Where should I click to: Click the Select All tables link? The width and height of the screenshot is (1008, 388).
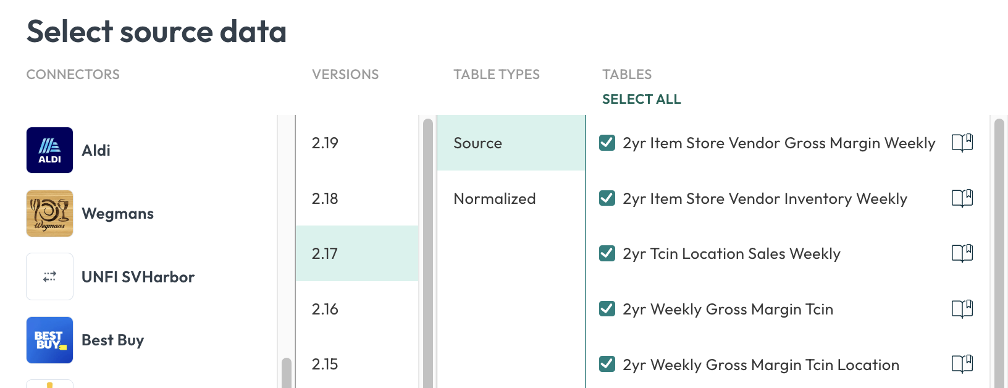[642, 99]
